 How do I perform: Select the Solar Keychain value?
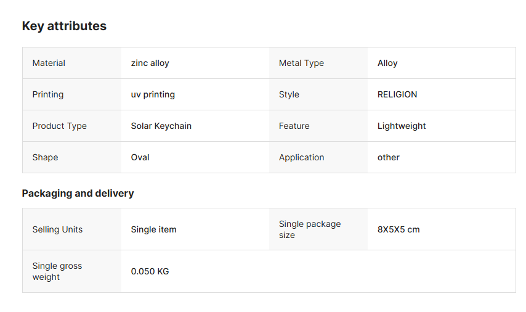[161, 126]
